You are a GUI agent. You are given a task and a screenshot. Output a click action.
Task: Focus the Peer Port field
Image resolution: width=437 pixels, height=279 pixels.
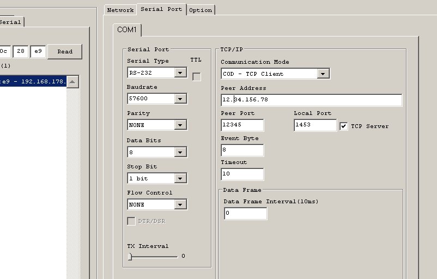pyautogui.click(x=242, y=125)
